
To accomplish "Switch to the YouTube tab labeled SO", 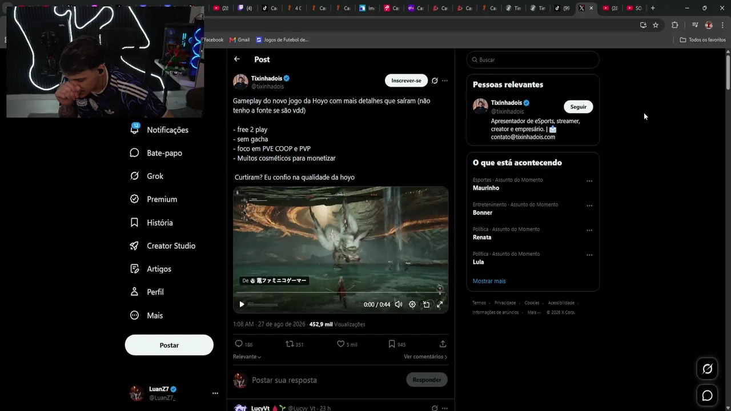I will tap(634, 8).
